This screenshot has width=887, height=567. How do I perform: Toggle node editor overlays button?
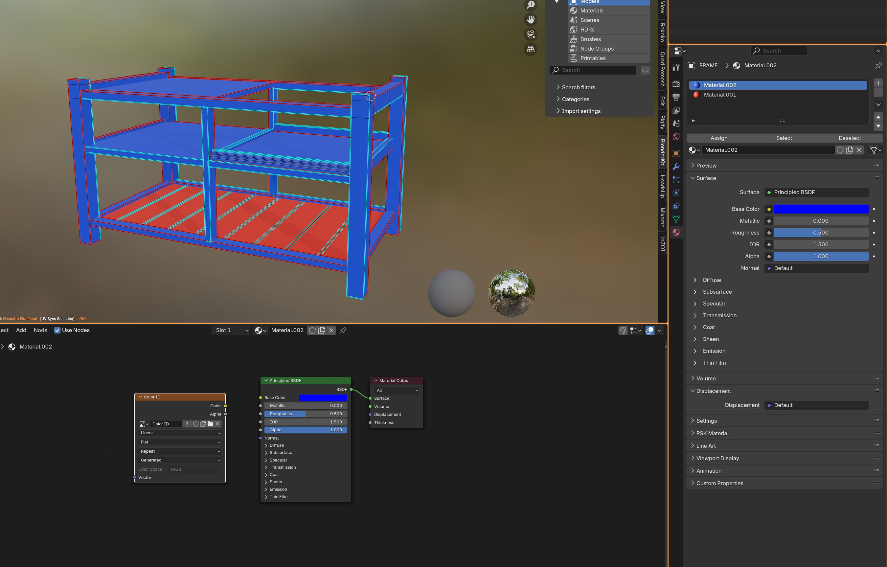pyautogui.click(x=650, y=330)
